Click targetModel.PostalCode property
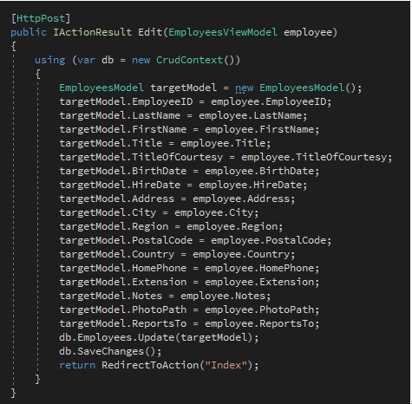Screen dimensions: 412x404 126,240
